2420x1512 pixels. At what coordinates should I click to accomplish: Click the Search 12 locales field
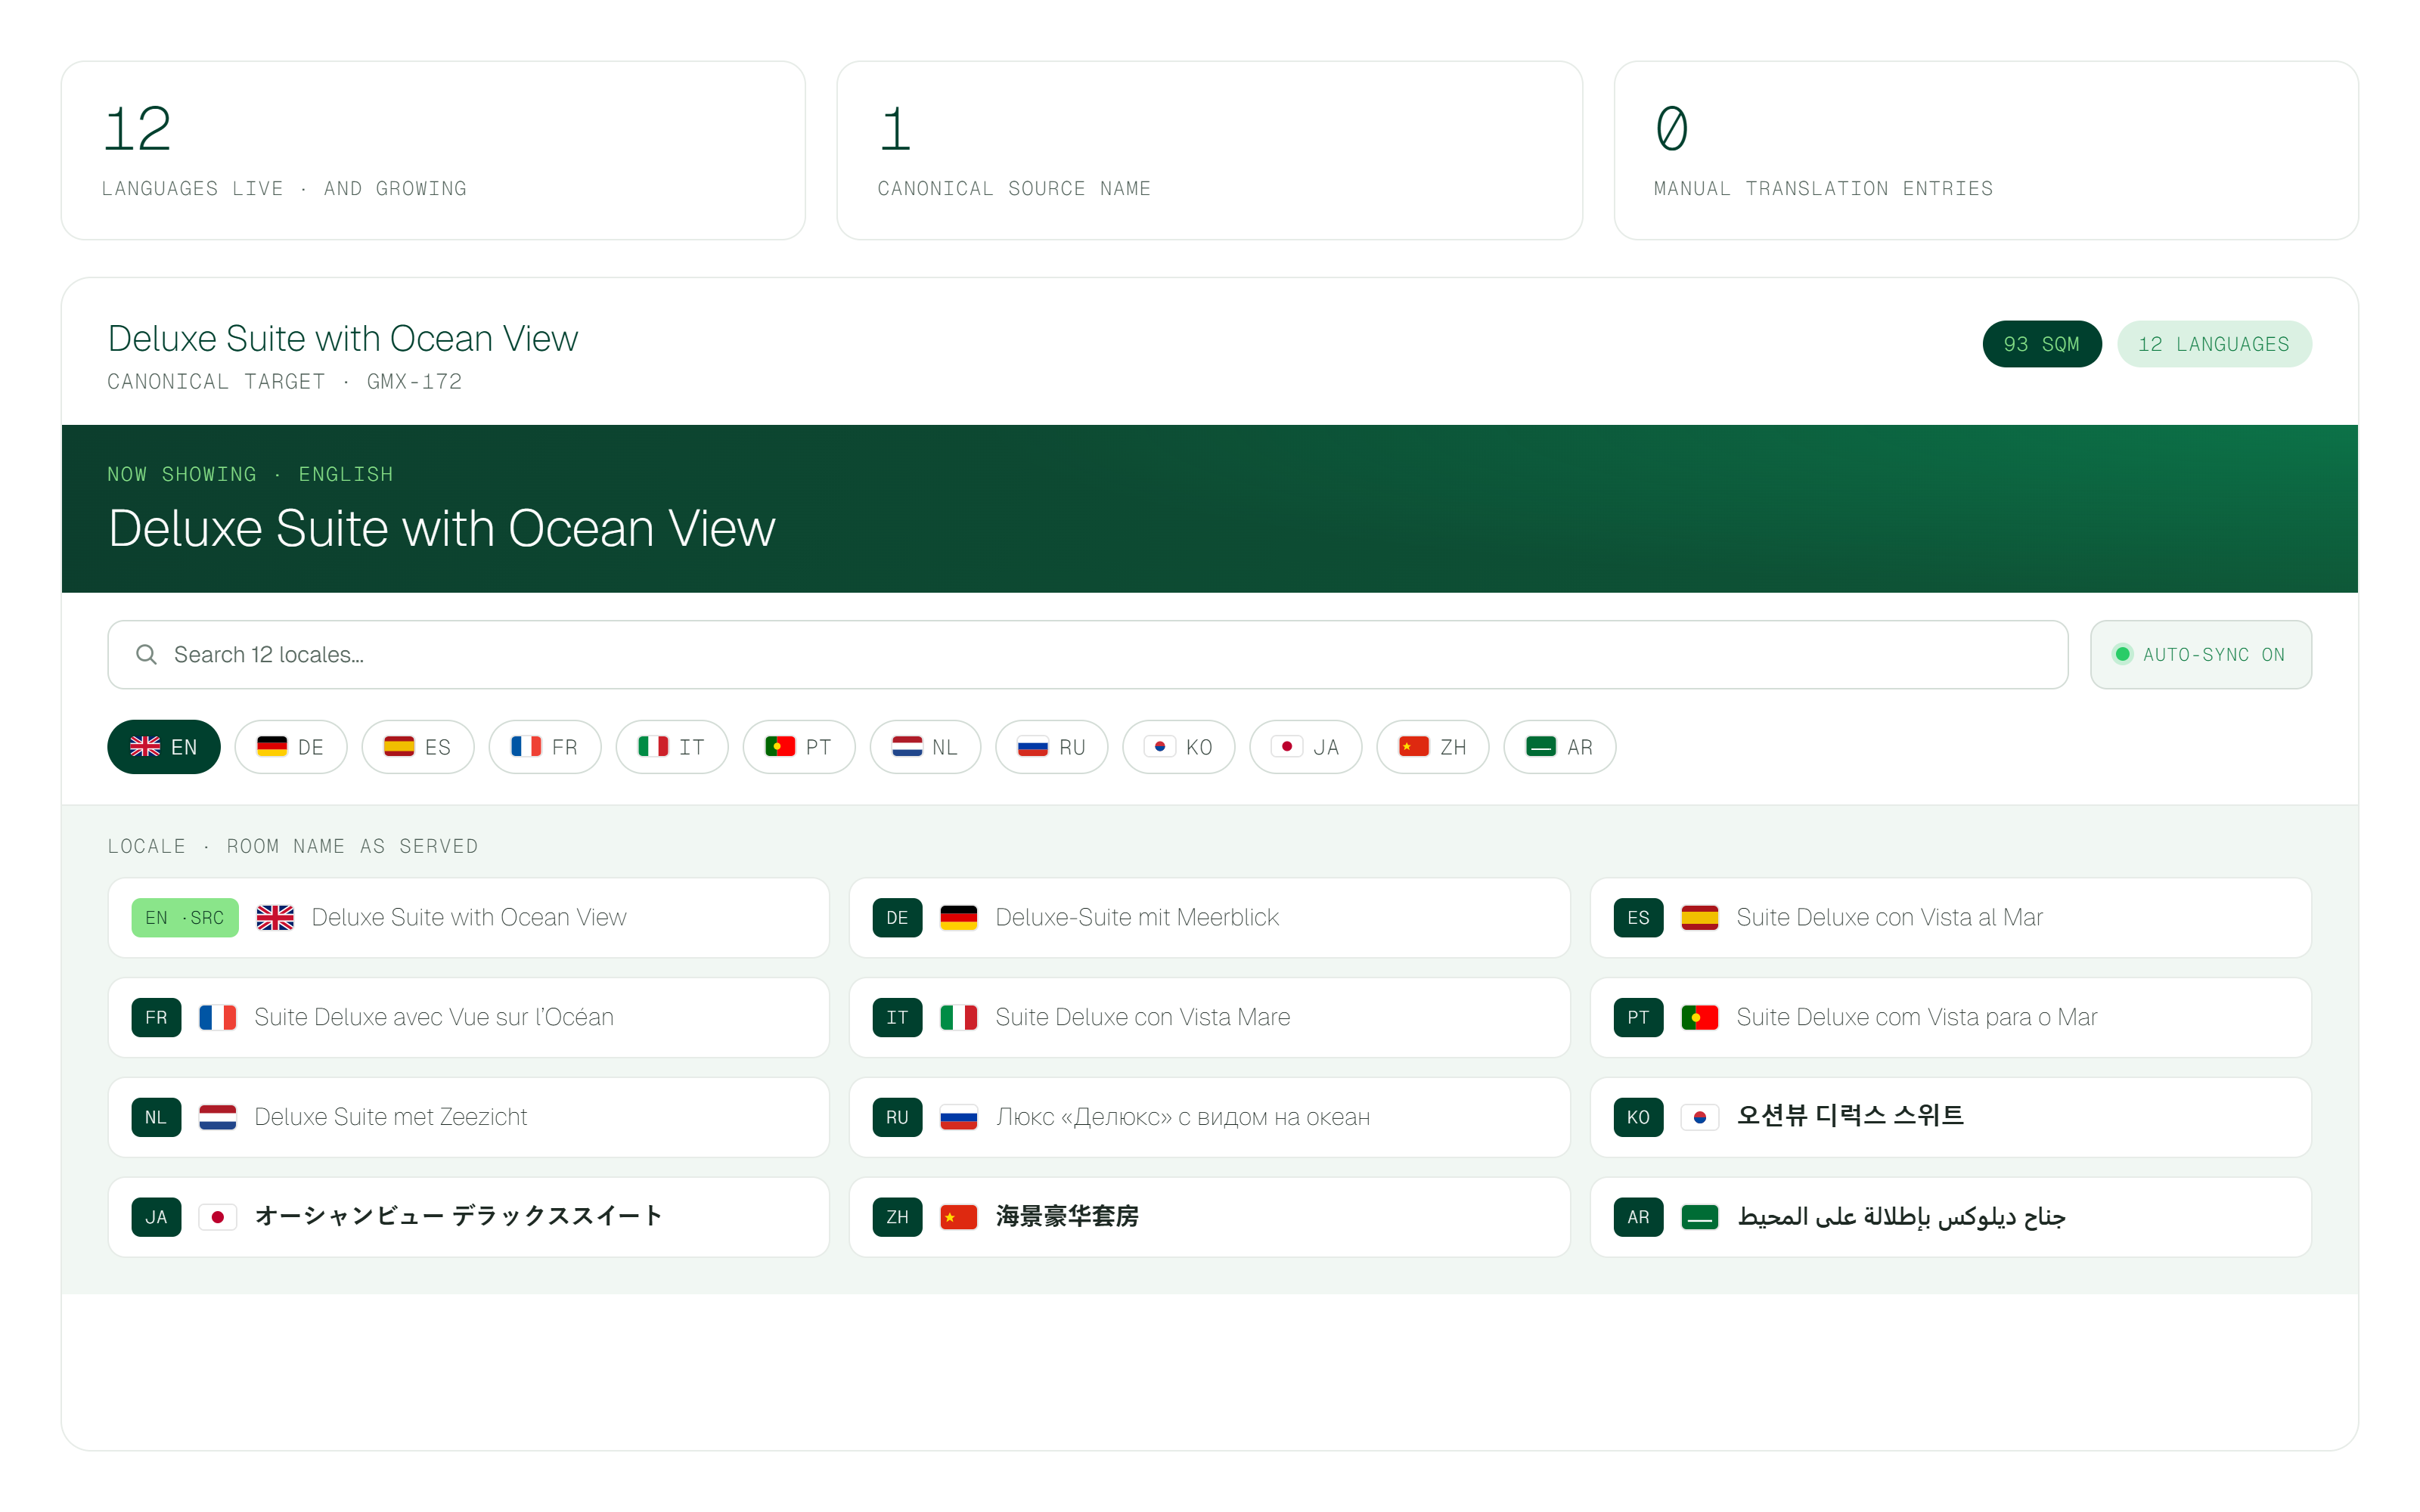tap(1088, 655)
